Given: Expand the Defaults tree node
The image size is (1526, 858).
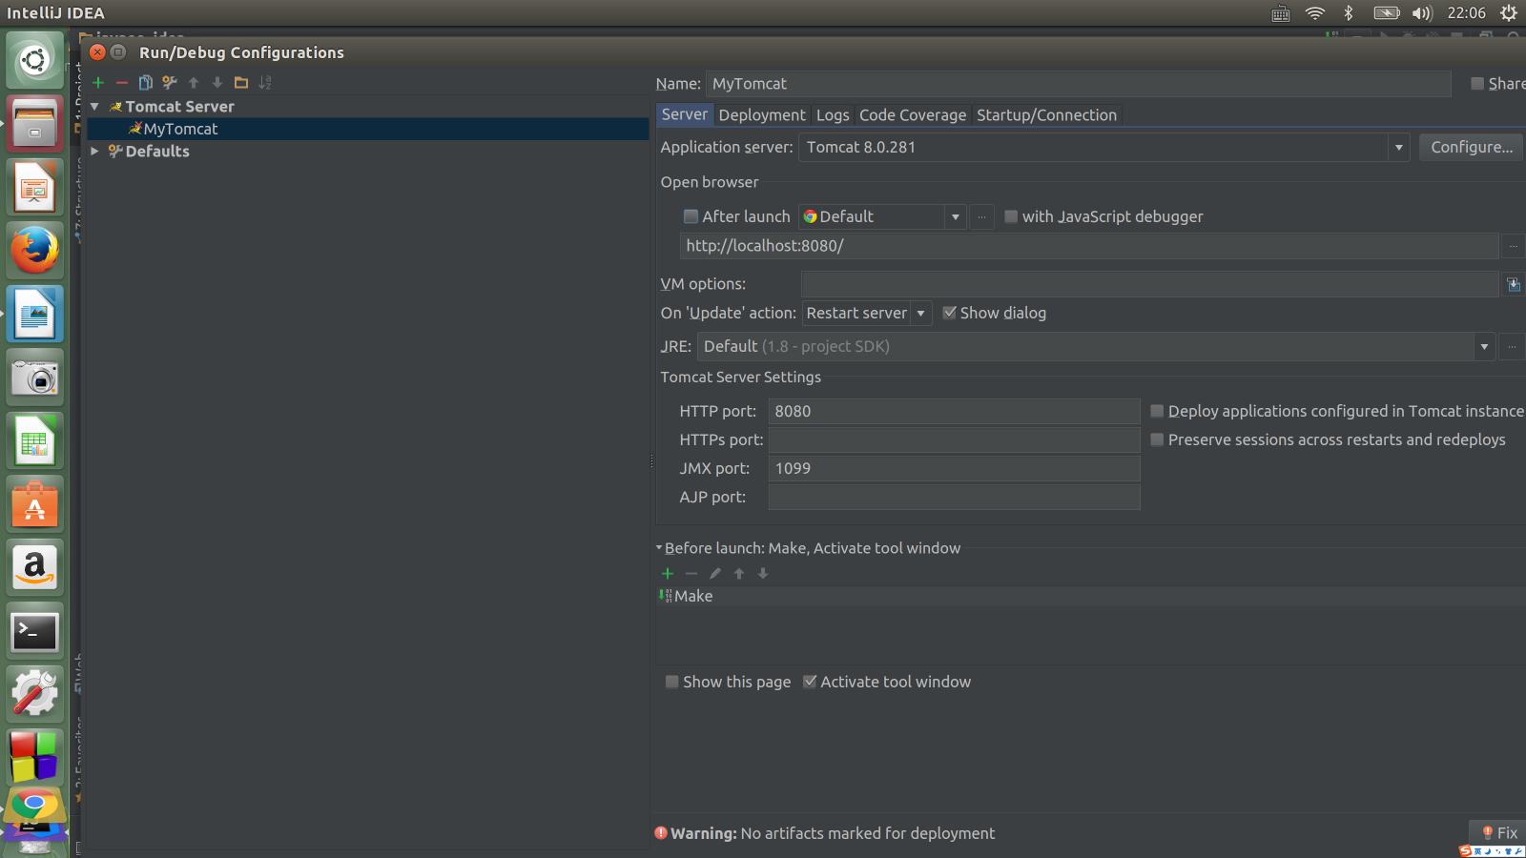Looking at the screenshot, I should 94,152.
